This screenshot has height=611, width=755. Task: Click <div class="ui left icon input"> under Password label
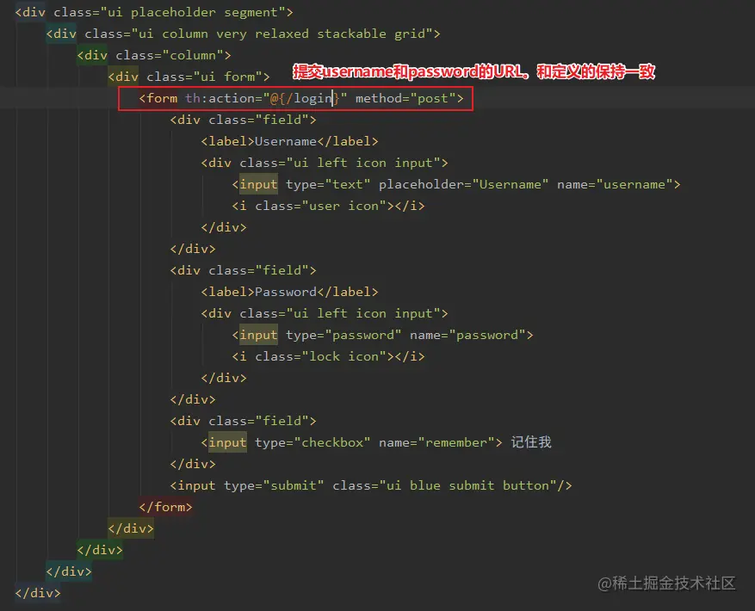(324, 314)
